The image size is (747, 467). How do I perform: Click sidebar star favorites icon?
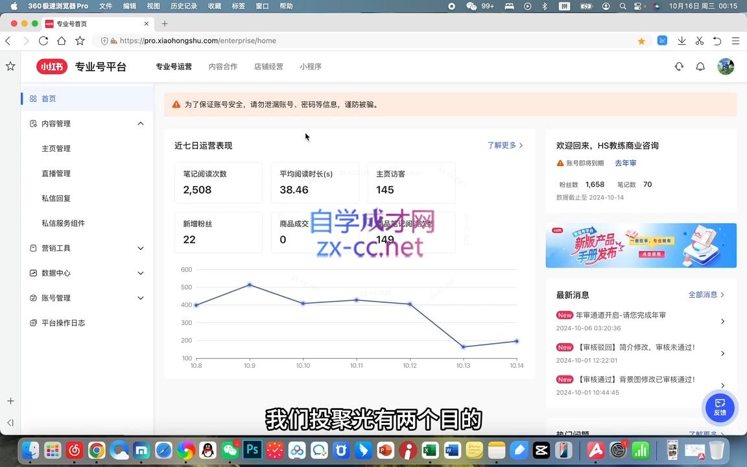coord(10,66)
